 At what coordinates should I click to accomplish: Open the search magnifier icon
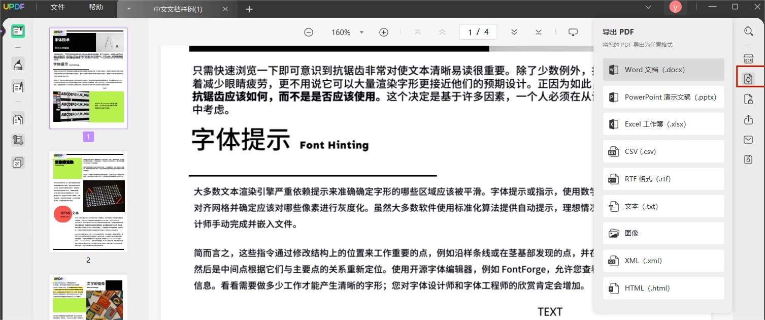pyautogui.click(x=748, y=31)
